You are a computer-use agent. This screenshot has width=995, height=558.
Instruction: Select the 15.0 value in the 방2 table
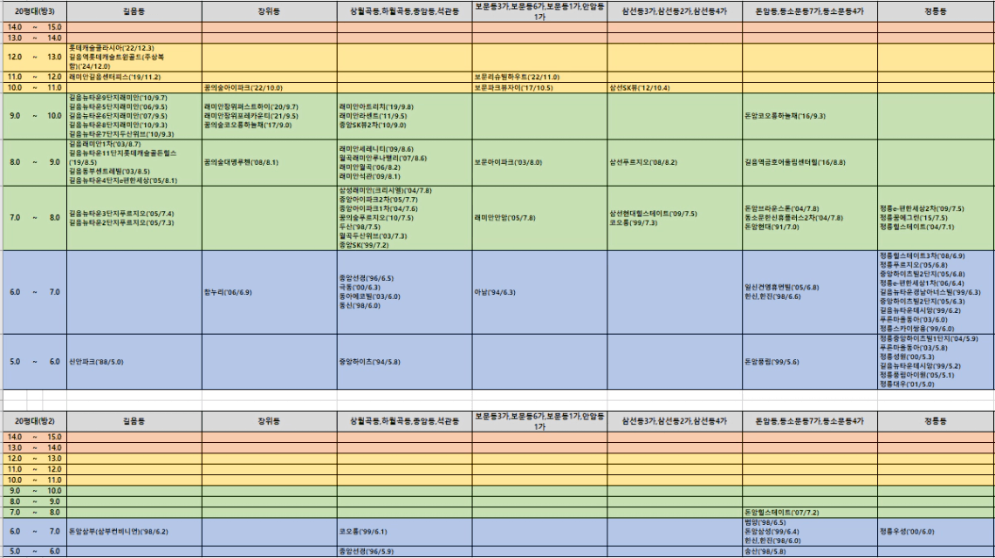coord(55,437)
